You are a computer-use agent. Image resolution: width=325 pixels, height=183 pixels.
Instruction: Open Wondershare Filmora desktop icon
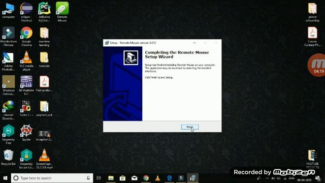pyautogui.click(x=9, y=37)
